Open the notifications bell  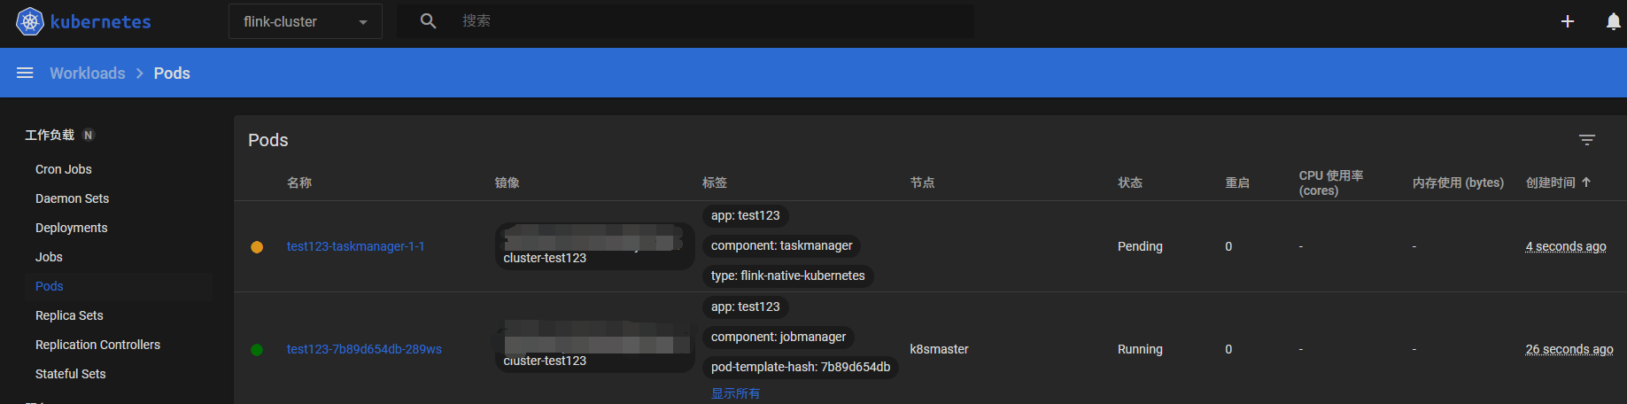[x=1613, y=21]
